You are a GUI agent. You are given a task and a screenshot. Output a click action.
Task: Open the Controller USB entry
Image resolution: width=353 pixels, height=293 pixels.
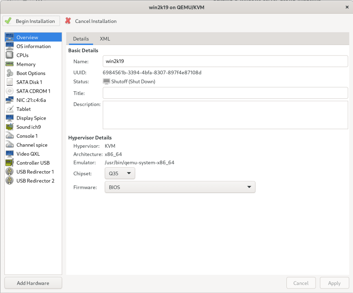point(33,163)
